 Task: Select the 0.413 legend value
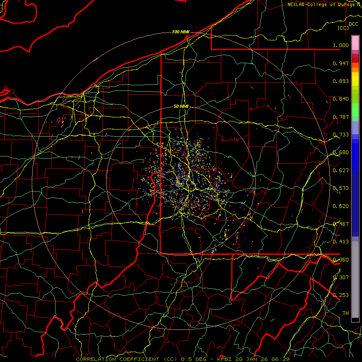click(x=341, y=242)
